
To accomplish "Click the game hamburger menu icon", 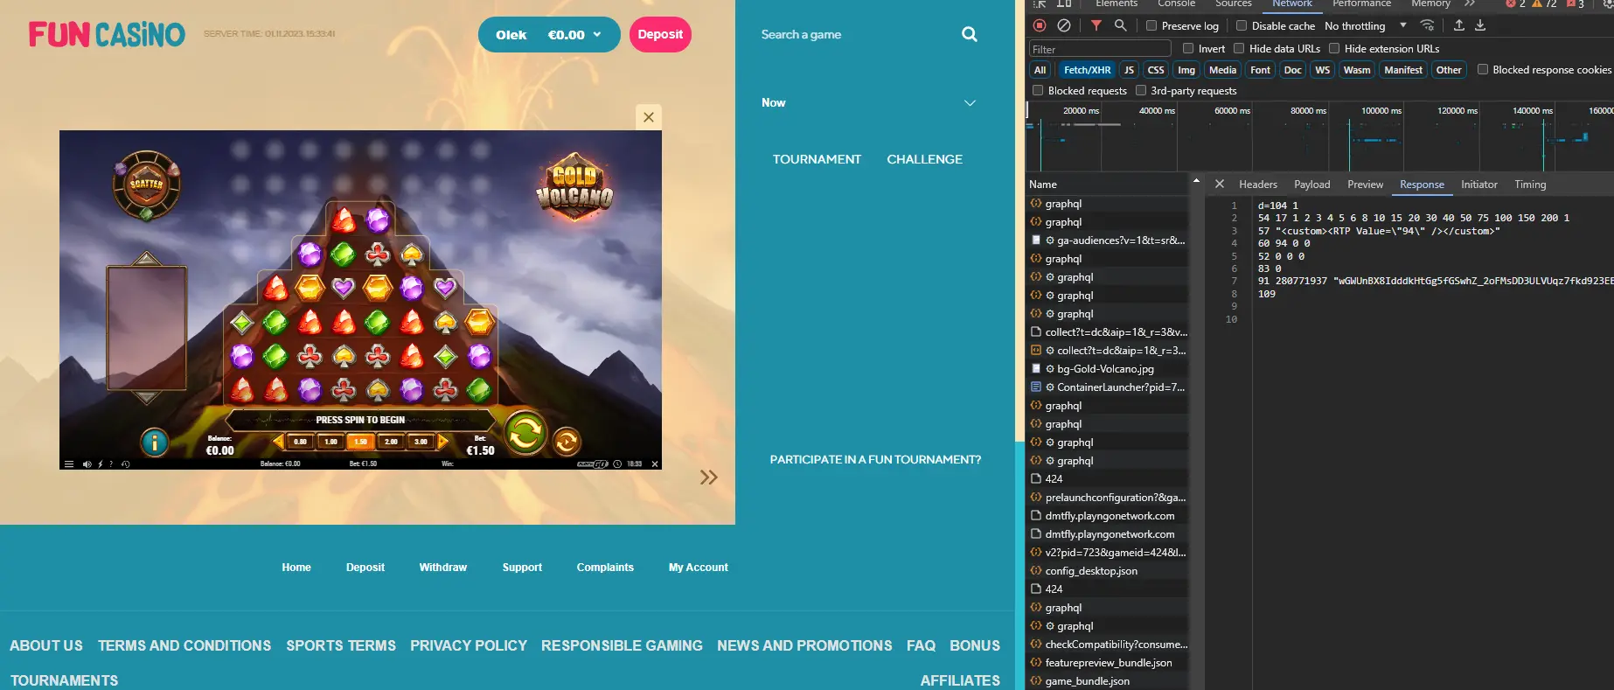I will (x=69, y=464).
